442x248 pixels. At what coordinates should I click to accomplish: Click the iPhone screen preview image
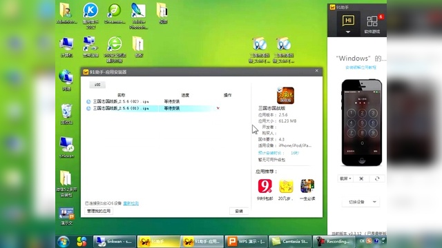(362, 123)
